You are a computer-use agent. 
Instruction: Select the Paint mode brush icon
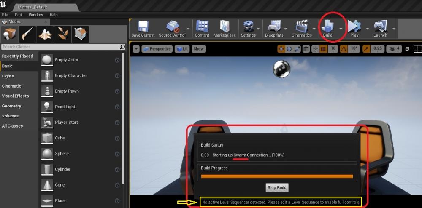[x=27, y=35]
